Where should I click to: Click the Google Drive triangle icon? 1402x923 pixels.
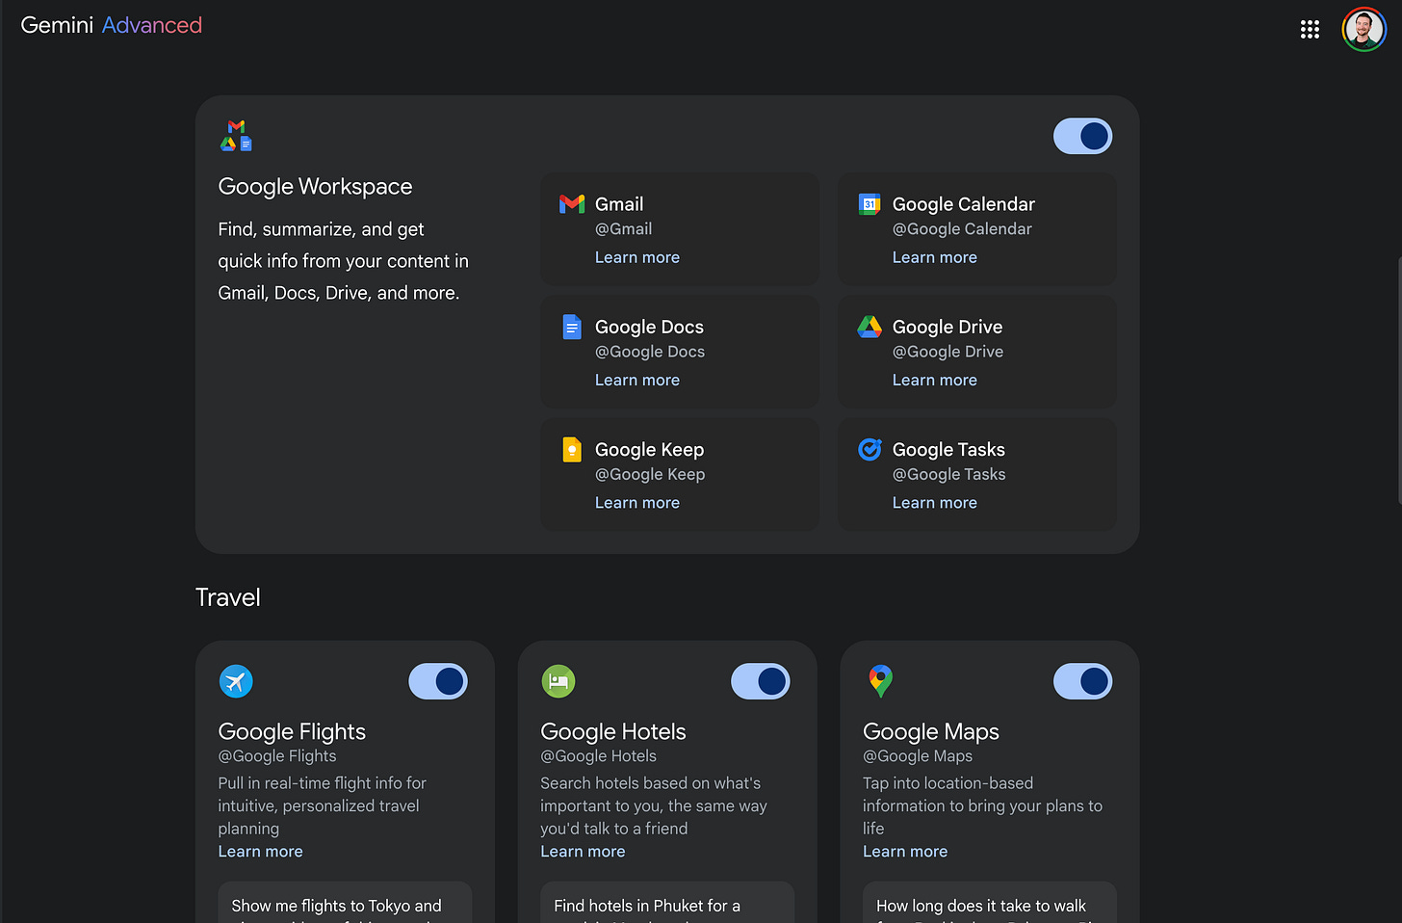point(870,327)
